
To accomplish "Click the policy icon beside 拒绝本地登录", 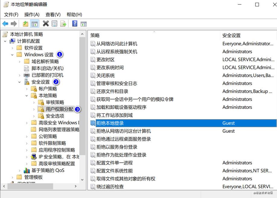I will click(93, 123).
